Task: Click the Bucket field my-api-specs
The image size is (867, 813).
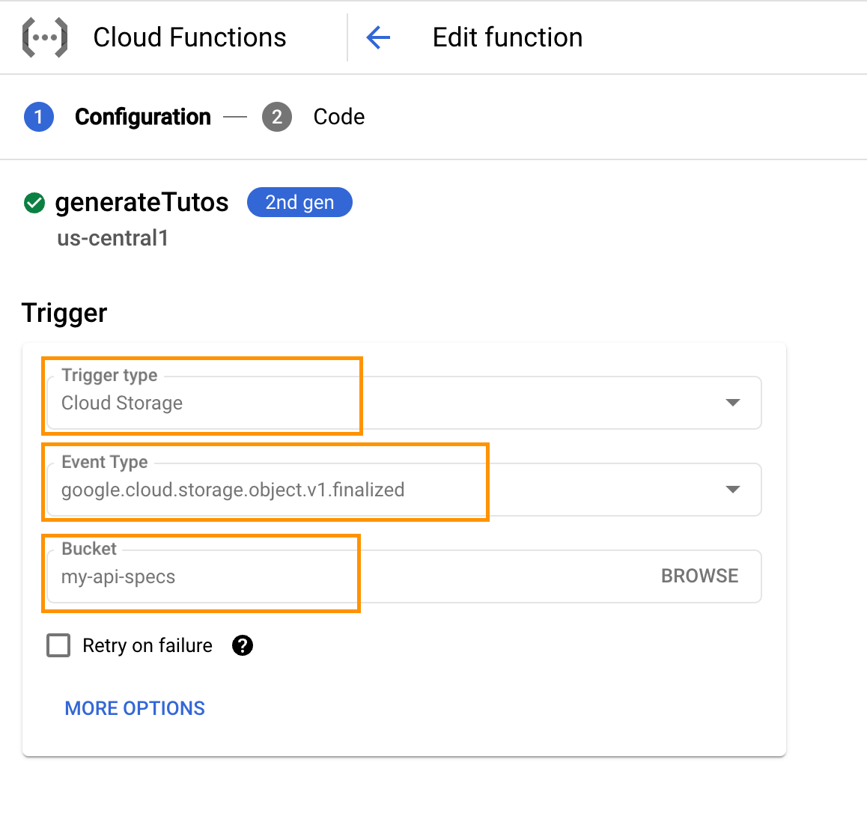Action: click(x=404, y=576)
